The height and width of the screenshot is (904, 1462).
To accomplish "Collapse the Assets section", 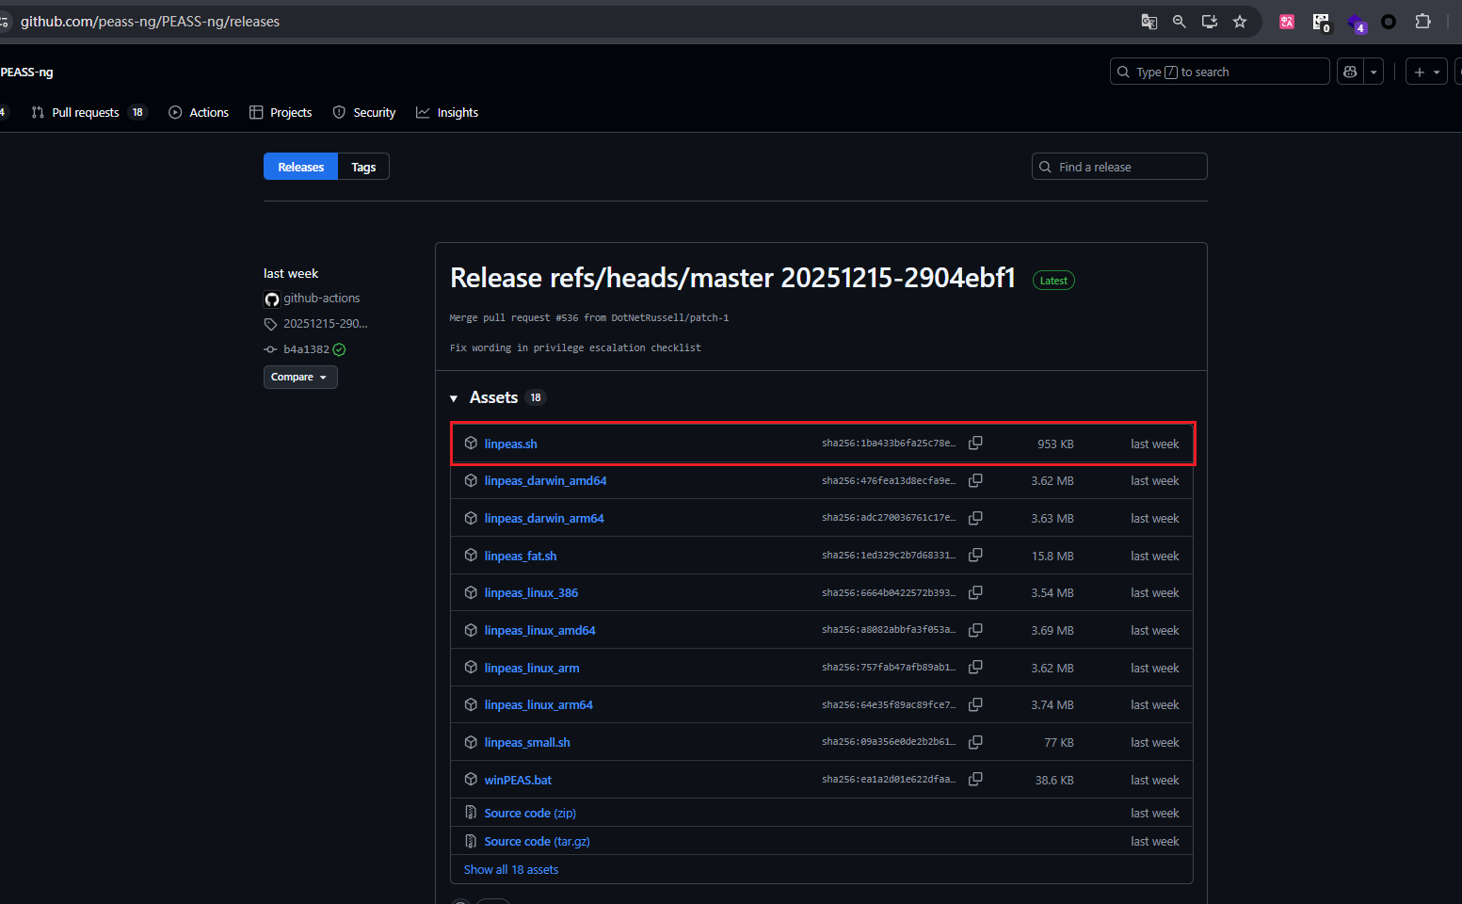I will coord(454,398).
